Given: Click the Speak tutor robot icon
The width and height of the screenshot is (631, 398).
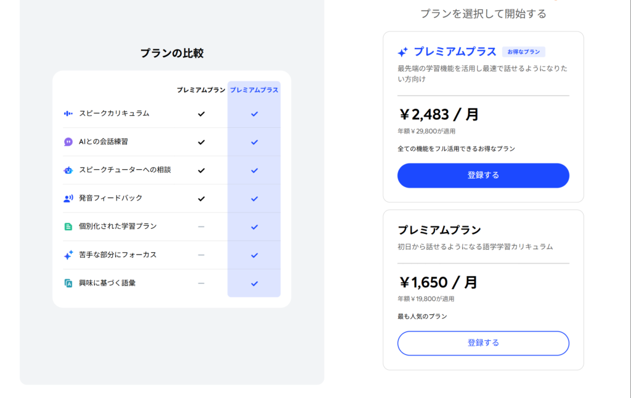Looking at the screenshot, I should (x=68, y=170).
